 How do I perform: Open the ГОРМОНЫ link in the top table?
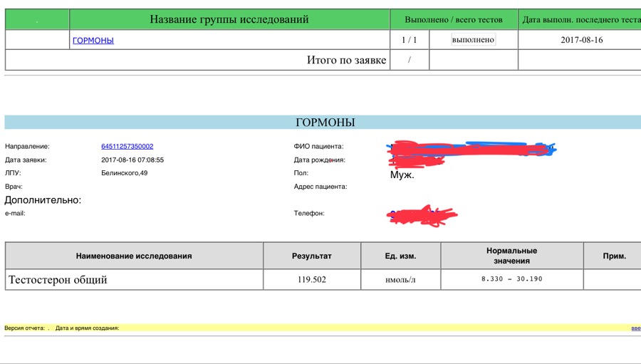[x=93, y=41]
